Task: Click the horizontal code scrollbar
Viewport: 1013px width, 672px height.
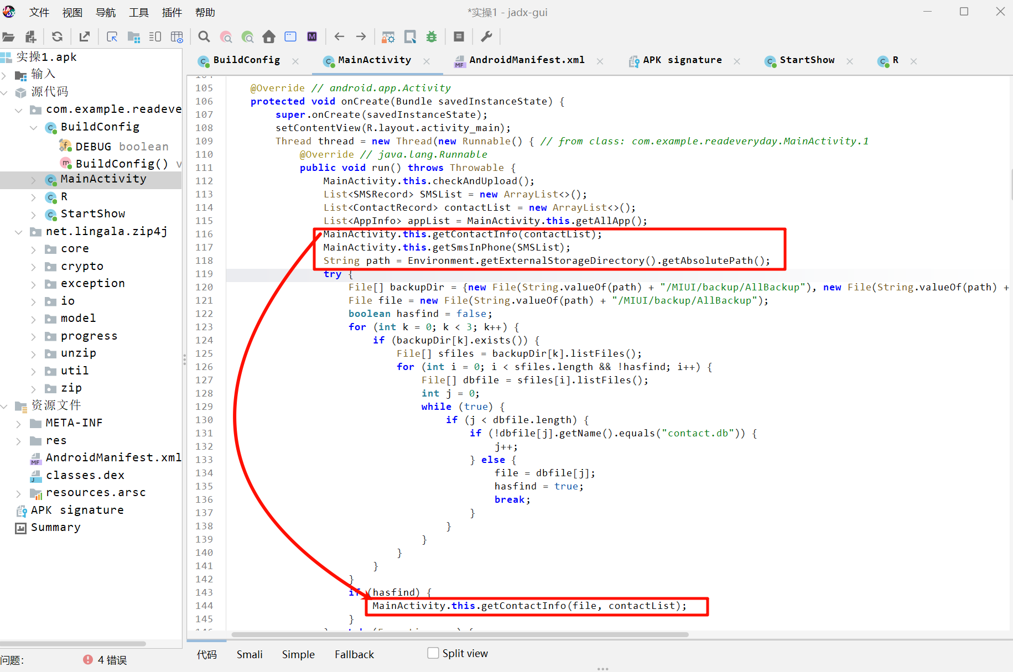Action: tap(459, 634)
